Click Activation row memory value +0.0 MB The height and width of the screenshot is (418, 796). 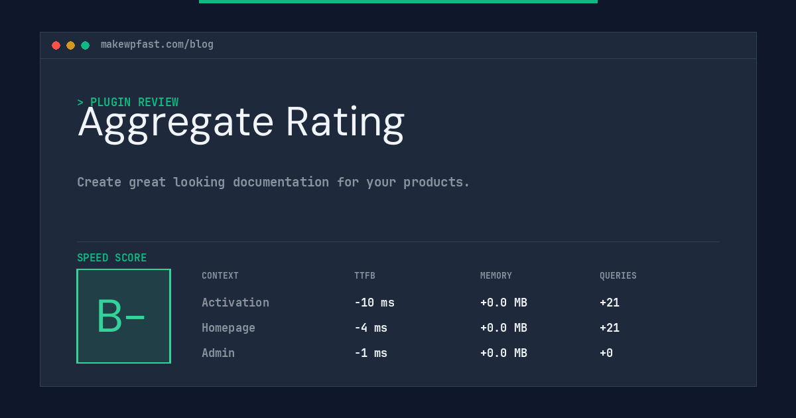(503, 303)
